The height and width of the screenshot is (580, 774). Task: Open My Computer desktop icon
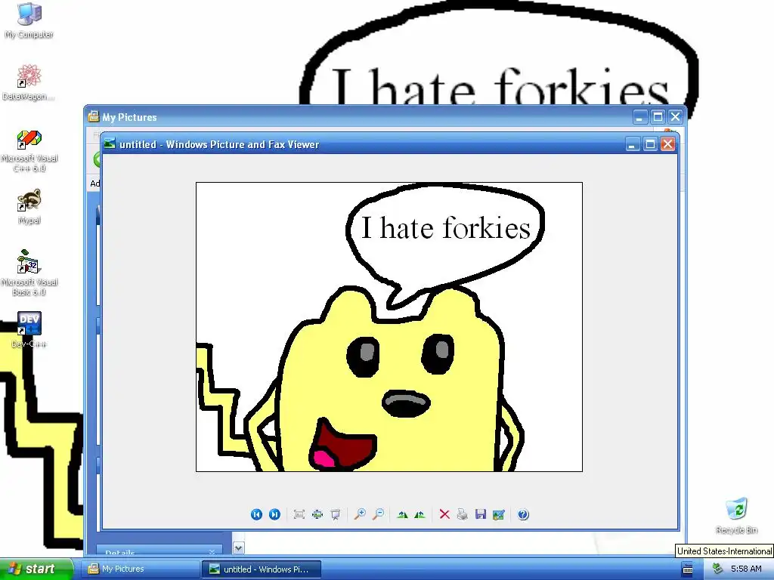tap(29, 20)
